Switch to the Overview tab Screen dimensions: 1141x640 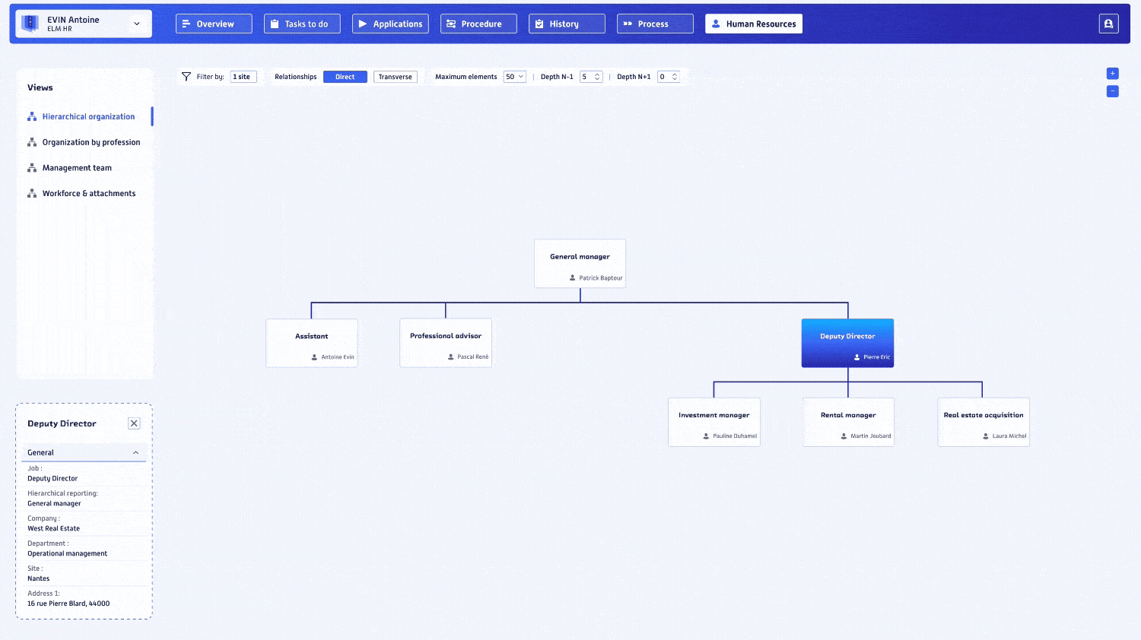213,24
